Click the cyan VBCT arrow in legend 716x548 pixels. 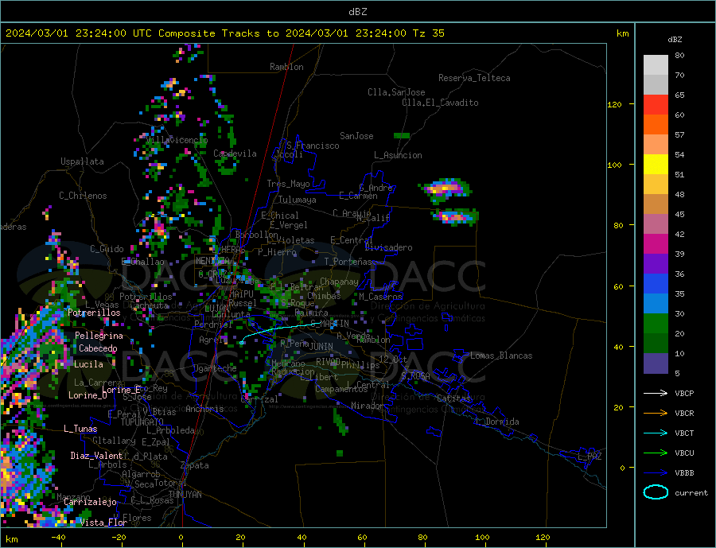coord(656,433)
